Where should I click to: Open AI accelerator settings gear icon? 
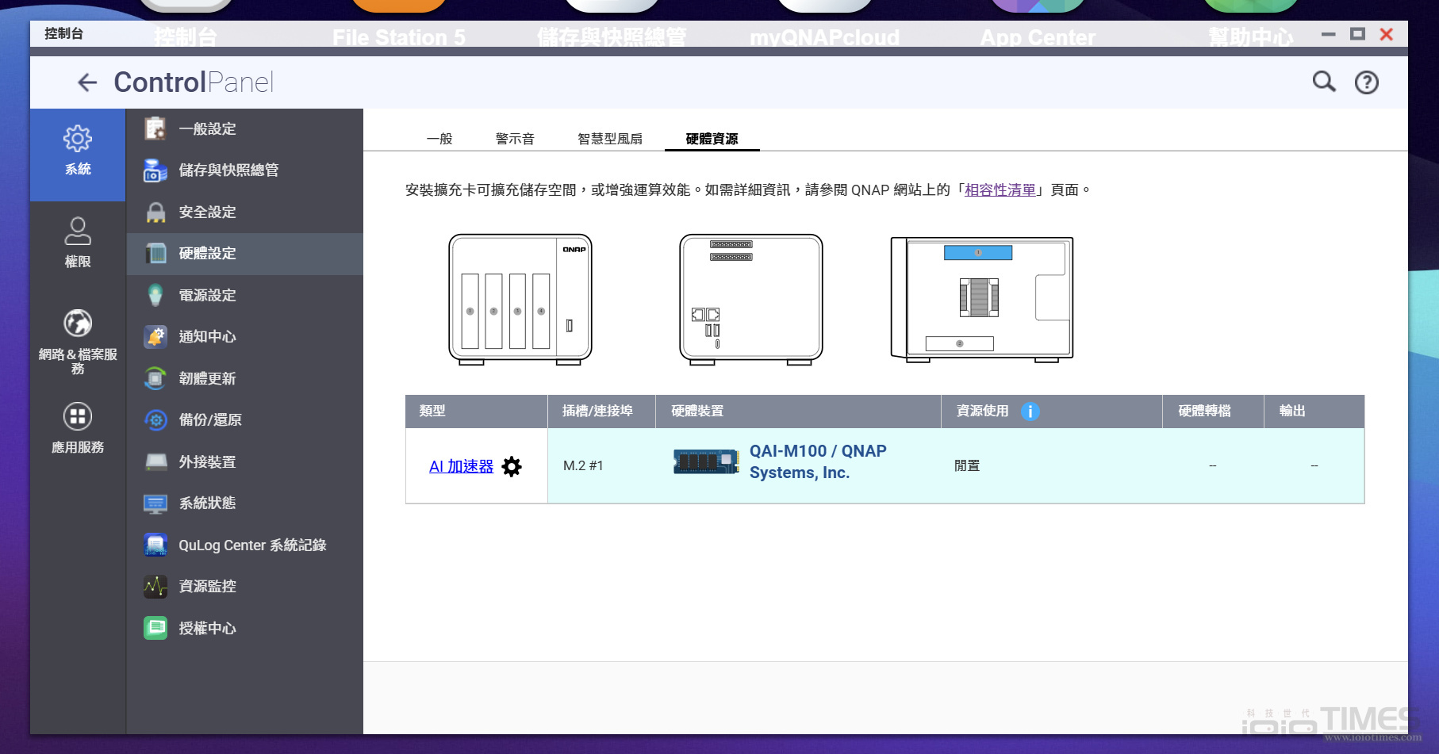512,466
